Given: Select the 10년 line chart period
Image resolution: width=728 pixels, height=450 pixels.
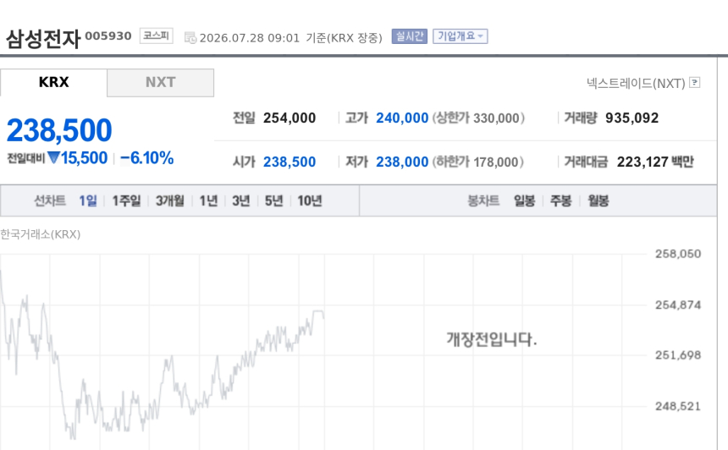Looking at the screenshot, I should (x=310, y=200).
